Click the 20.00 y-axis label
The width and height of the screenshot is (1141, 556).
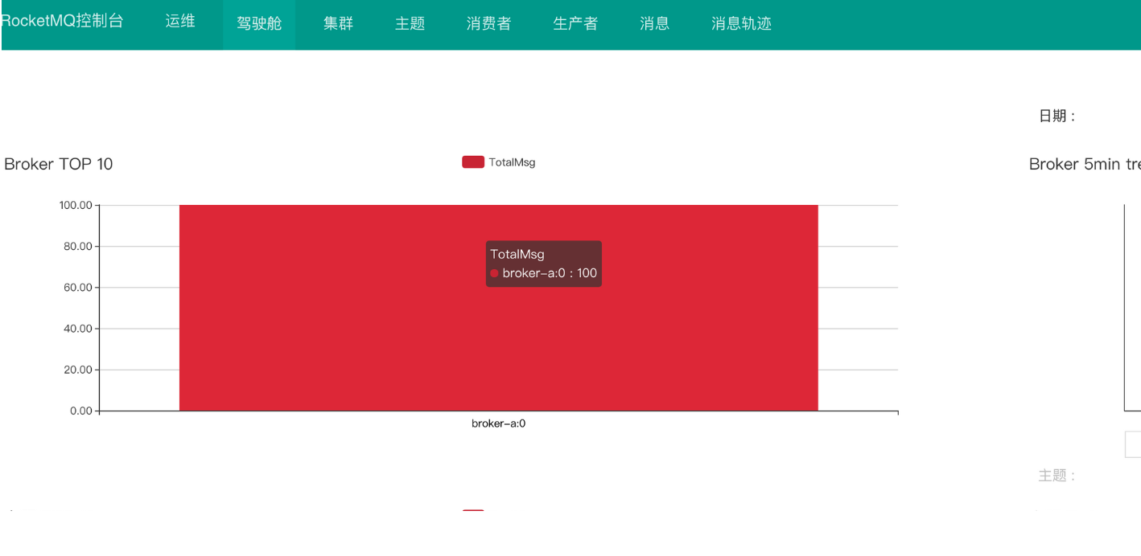click(x=78, y=370)
